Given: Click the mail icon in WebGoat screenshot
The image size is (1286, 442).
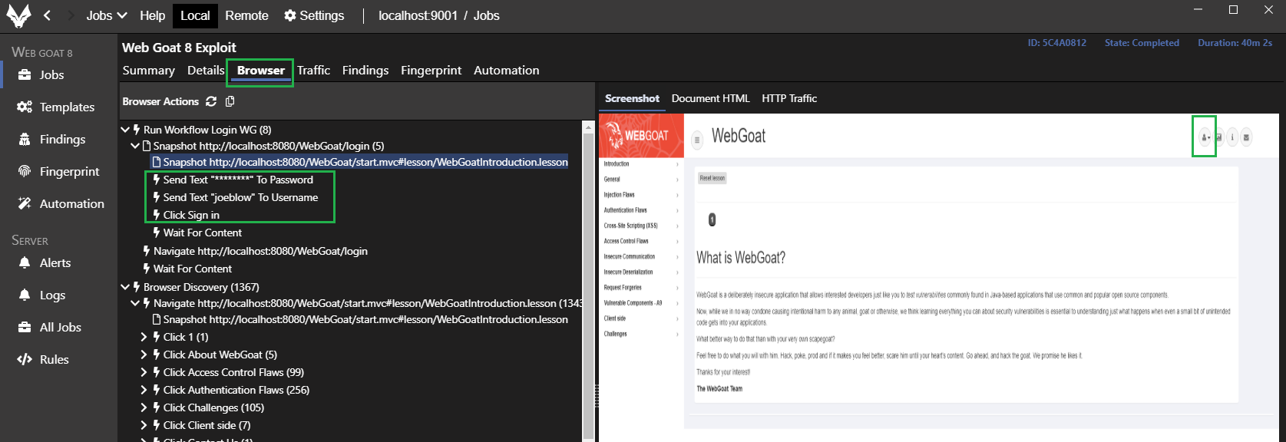Looking at the screenshot, I should 1246,137.
